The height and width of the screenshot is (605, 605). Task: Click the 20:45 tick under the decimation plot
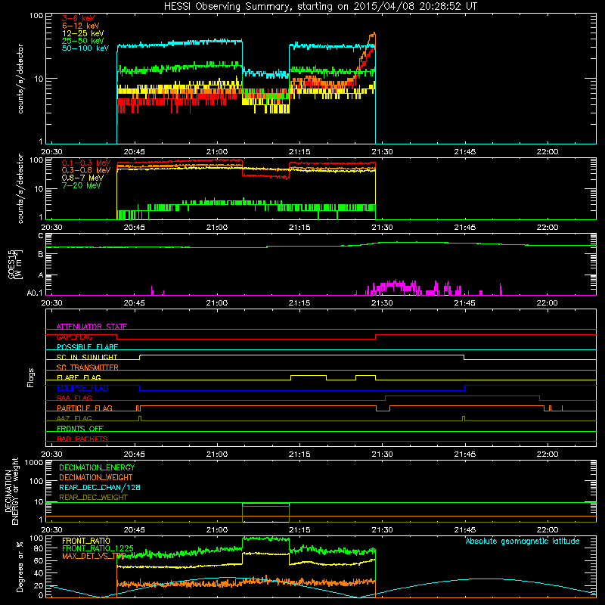(x=135, y=530)
